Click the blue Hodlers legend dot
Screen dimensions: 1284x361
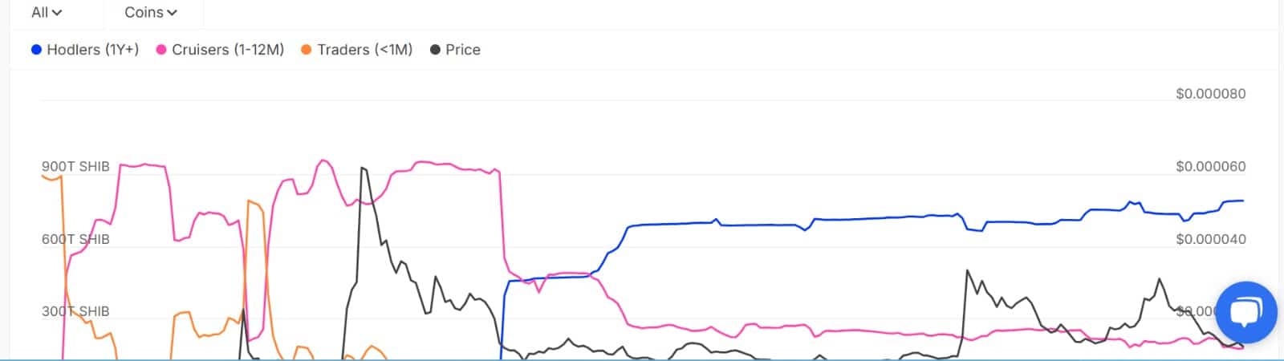(36, 50)
